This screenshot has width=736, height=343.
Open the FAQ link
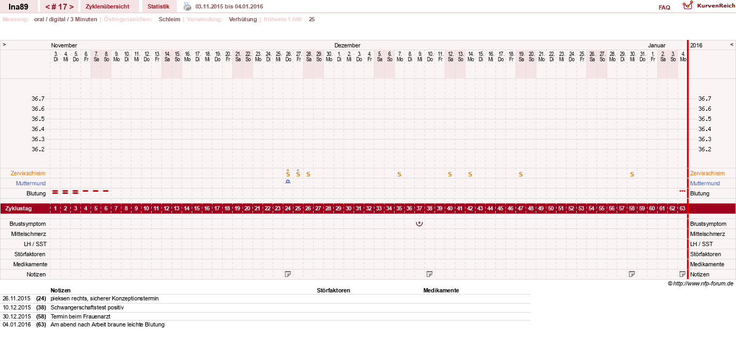pos(664,7)
